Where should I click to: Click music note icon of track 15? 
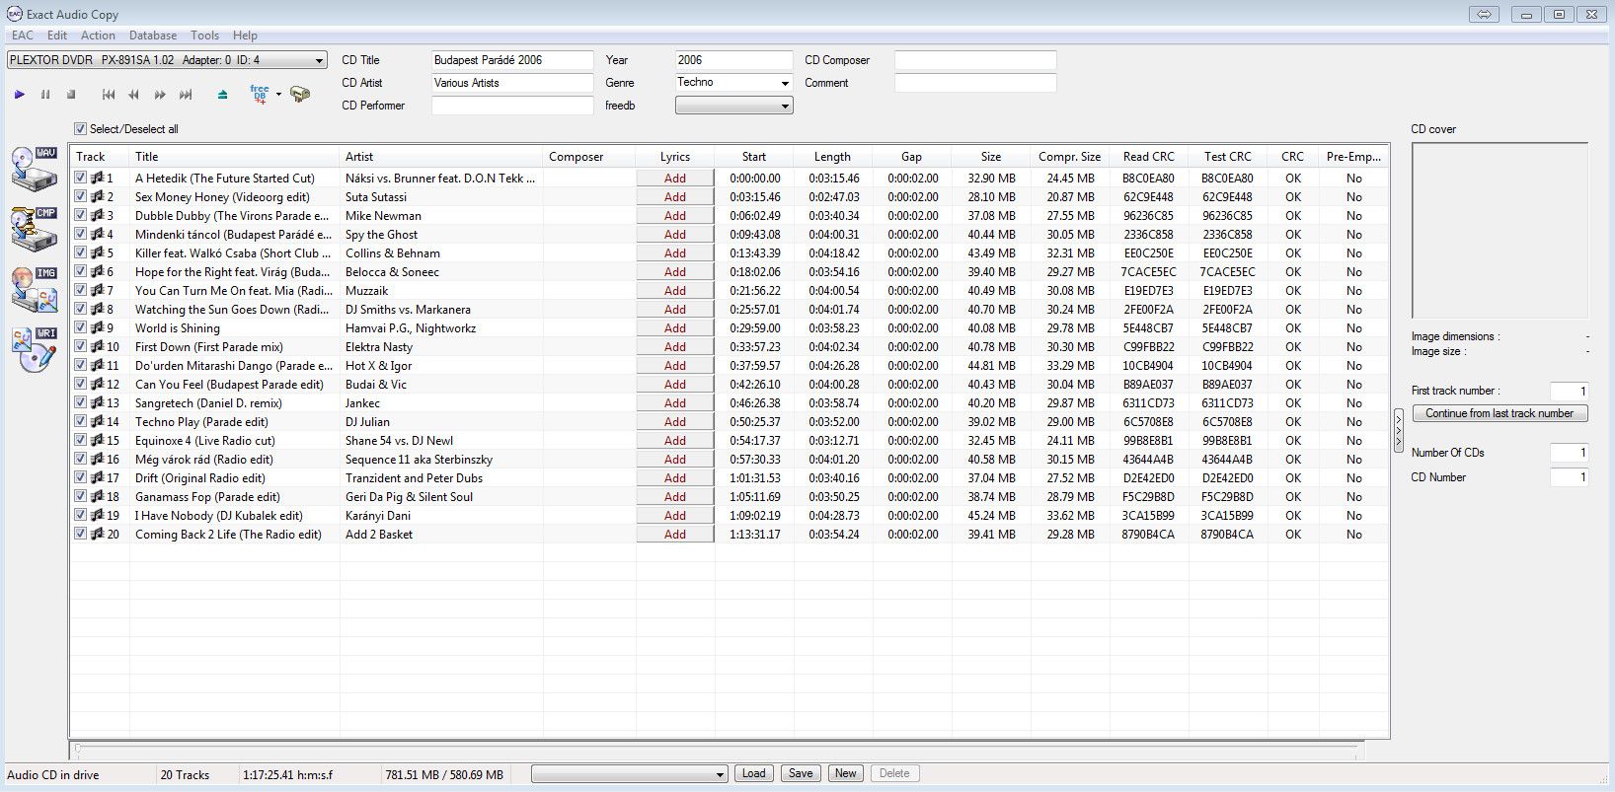pos(97,441)
